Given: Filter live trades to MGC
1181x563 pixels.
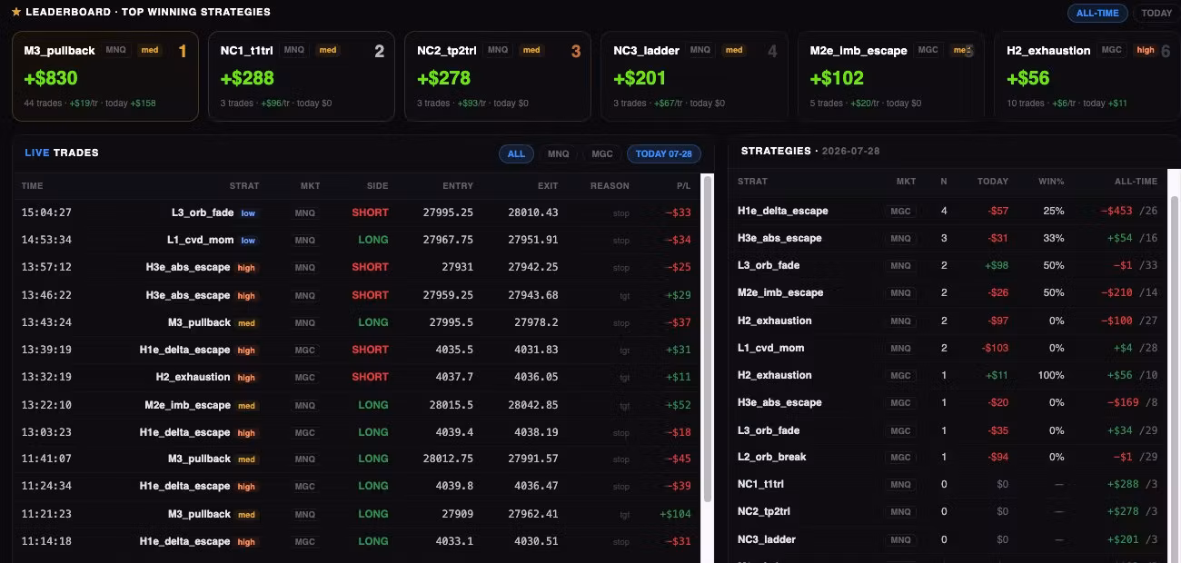Looking at the screenshot, I should pos(602,153).
